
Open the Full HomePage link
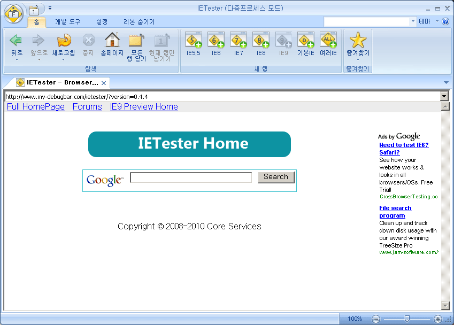pos(36,107)
